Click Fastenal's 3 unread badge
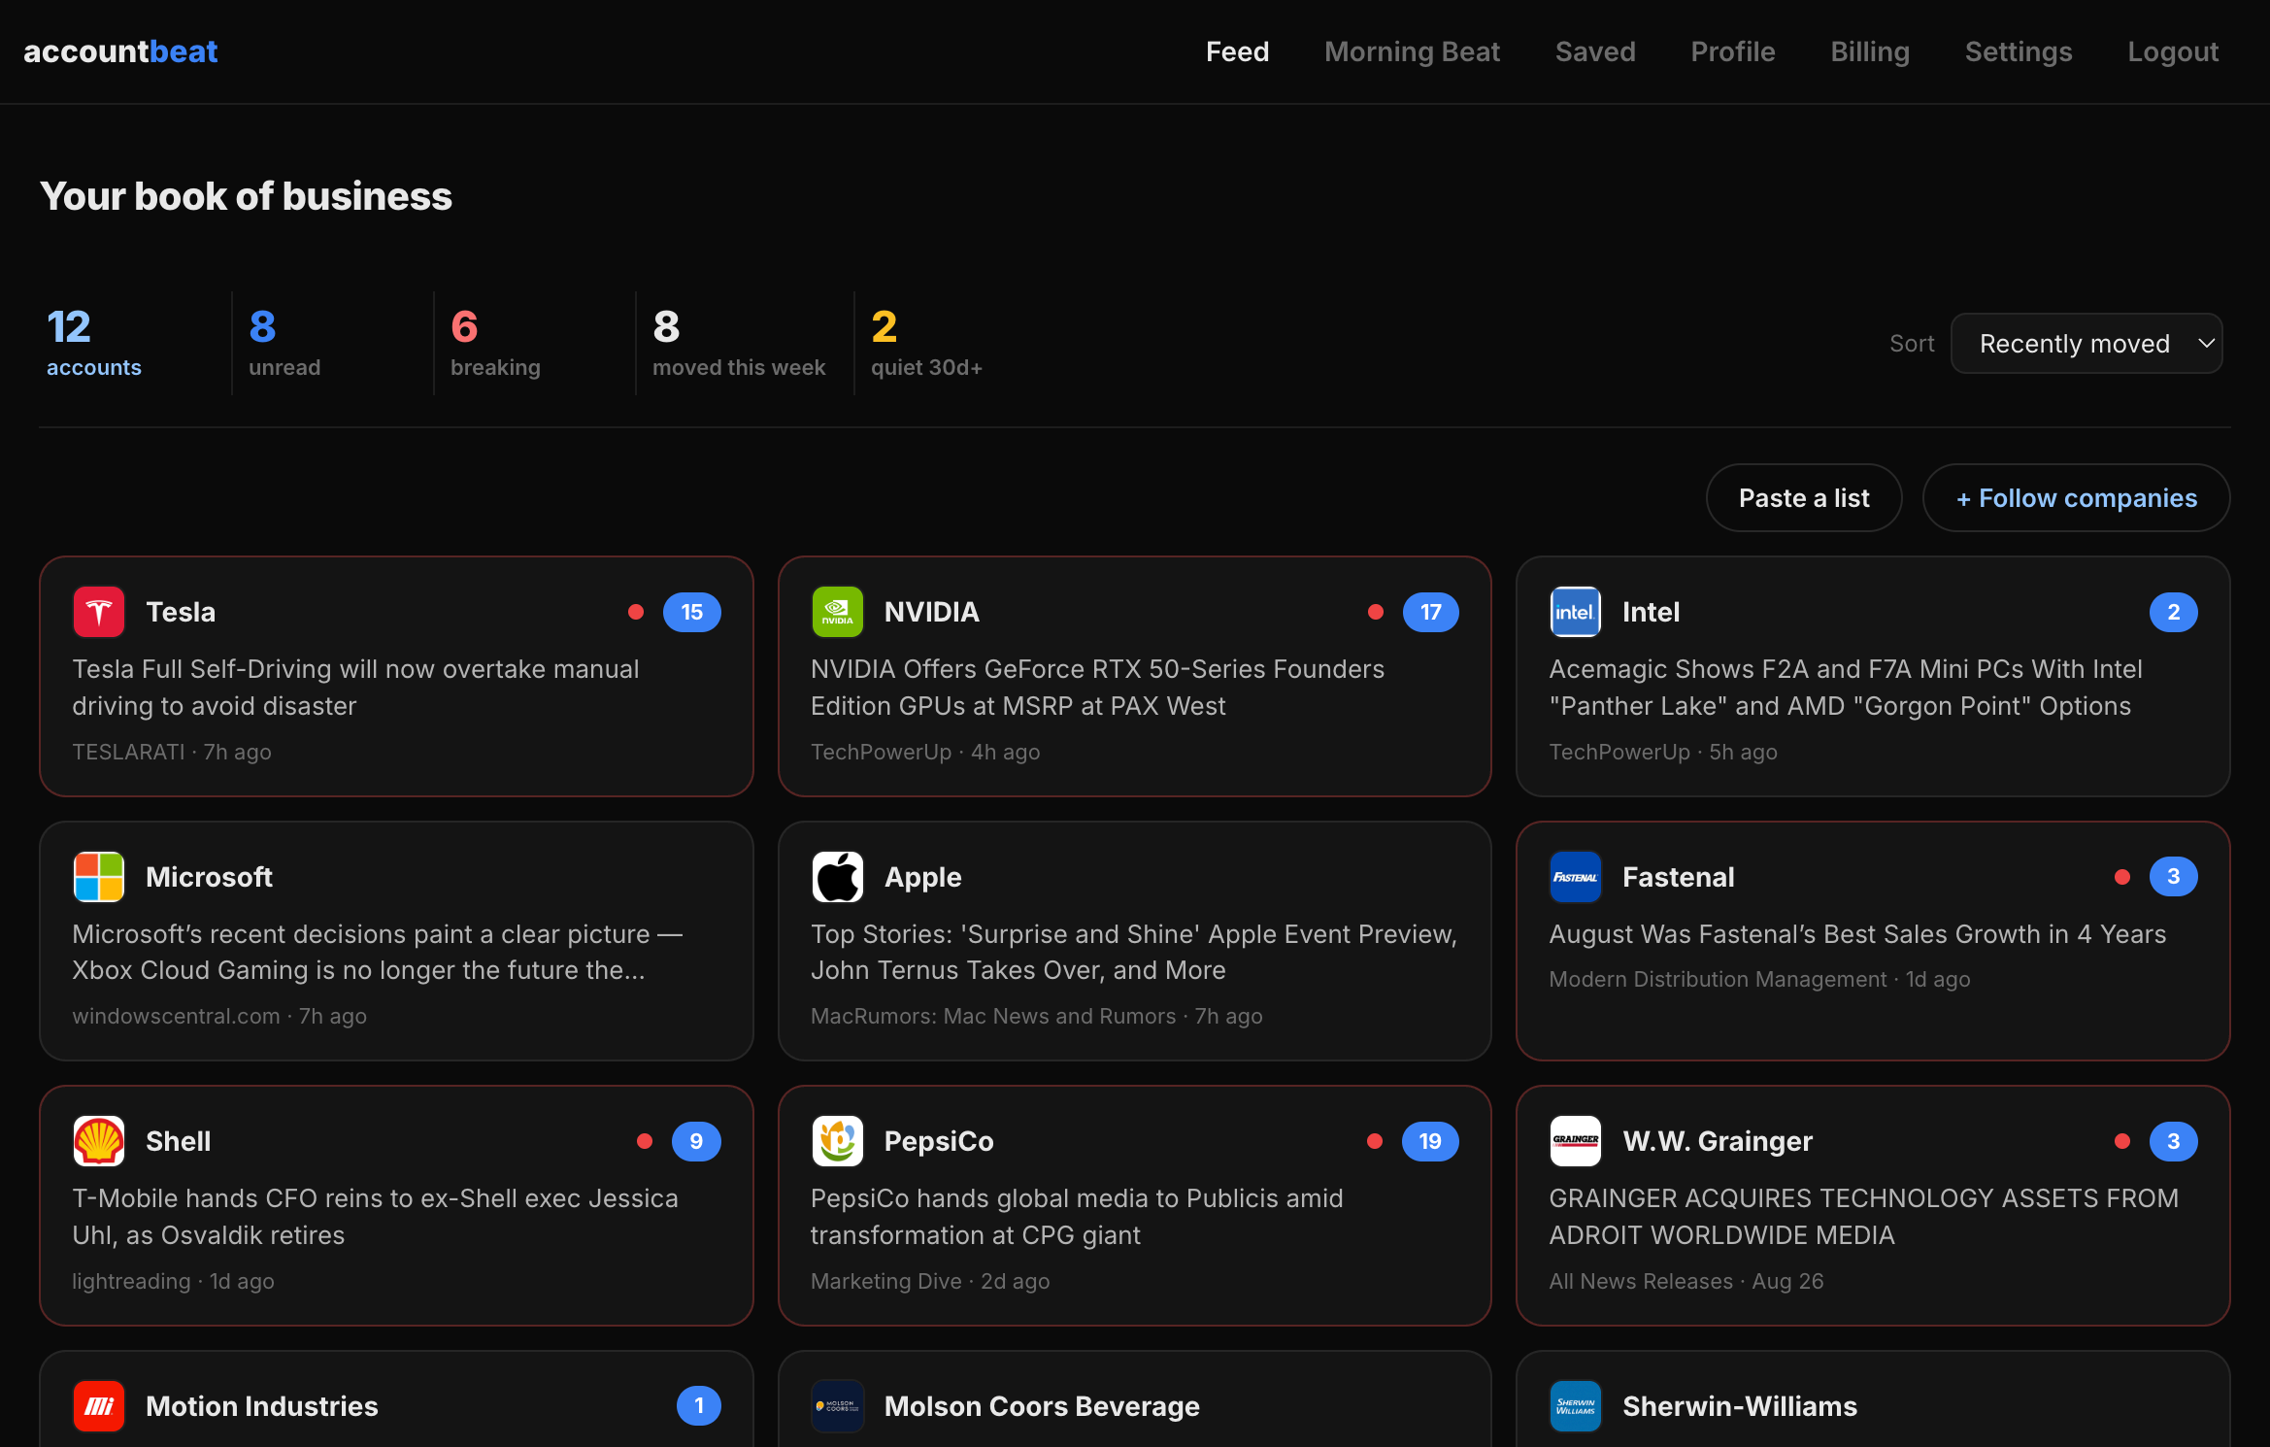2270x1447 pixels. click(x=2173, y=877)
